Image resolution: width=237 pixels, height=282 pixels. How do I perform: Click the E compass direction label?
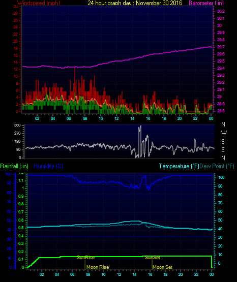223,149
